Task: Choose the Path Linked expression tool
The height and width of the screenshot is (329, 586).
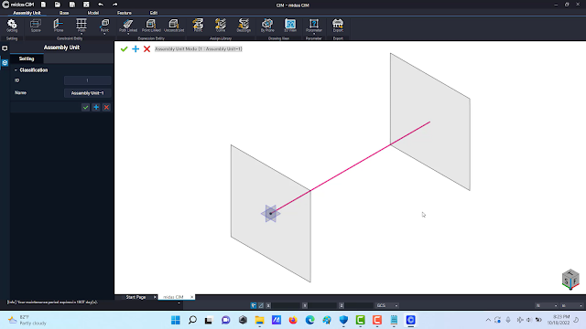Action: 128,25
